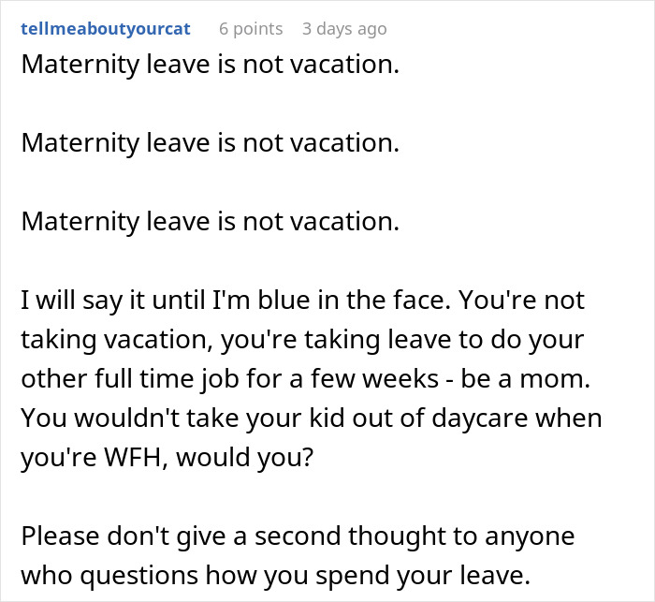The height and width of the screenshot is (602, 655).
Task: Click the words 'would you?'
Action: [x=240, y=457]
